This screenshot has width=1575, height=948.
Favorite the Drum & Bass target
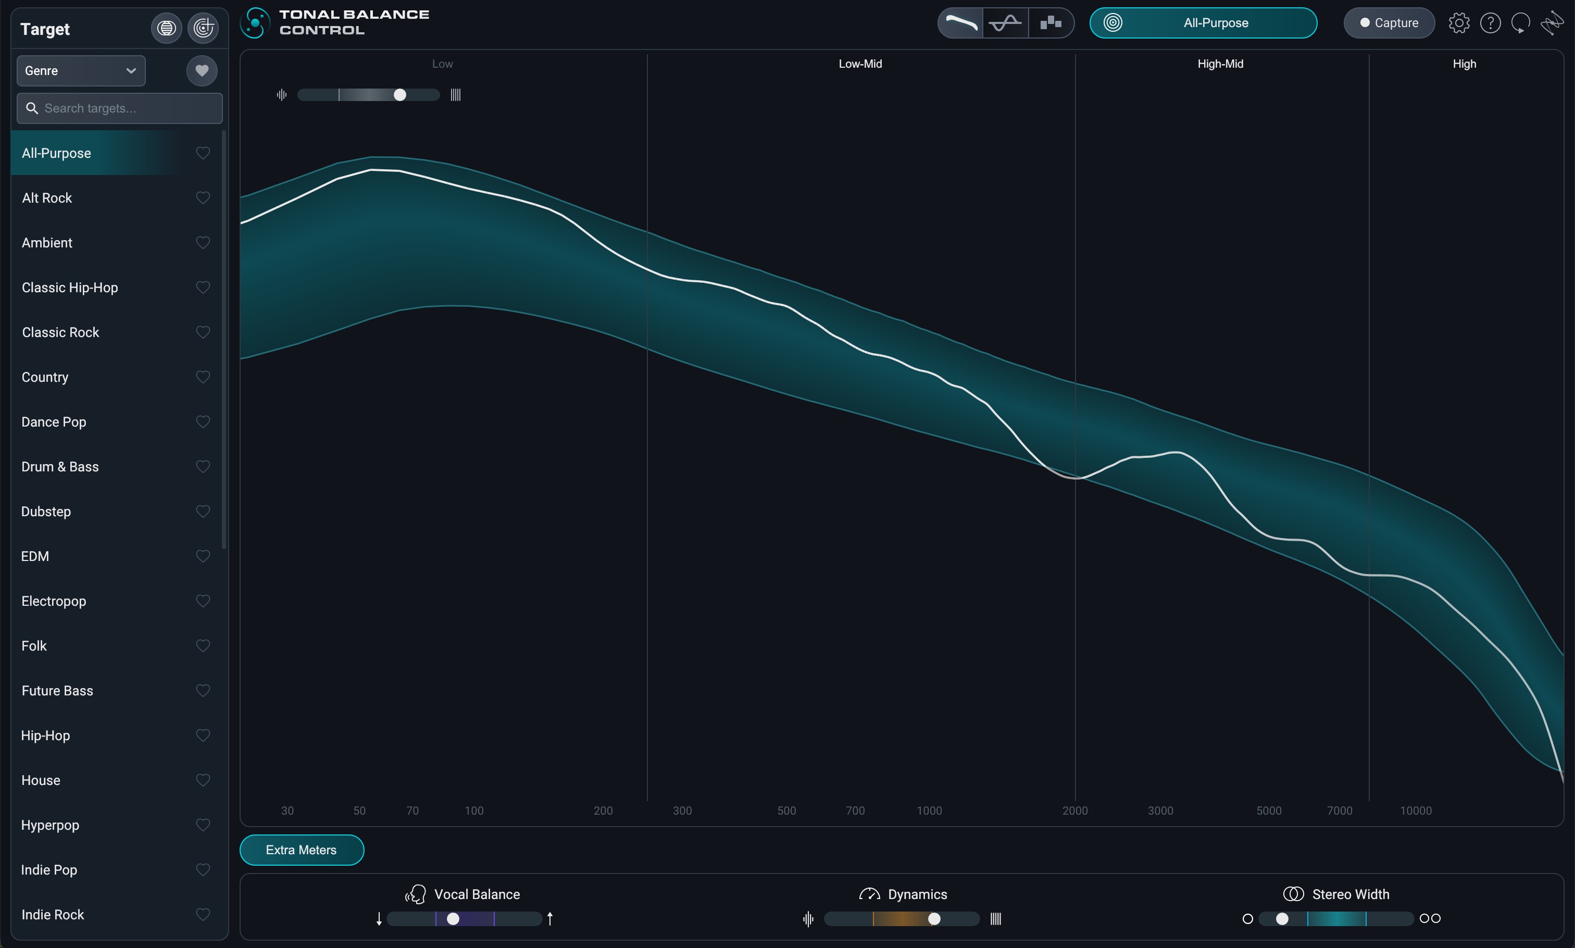coord(203,467)
